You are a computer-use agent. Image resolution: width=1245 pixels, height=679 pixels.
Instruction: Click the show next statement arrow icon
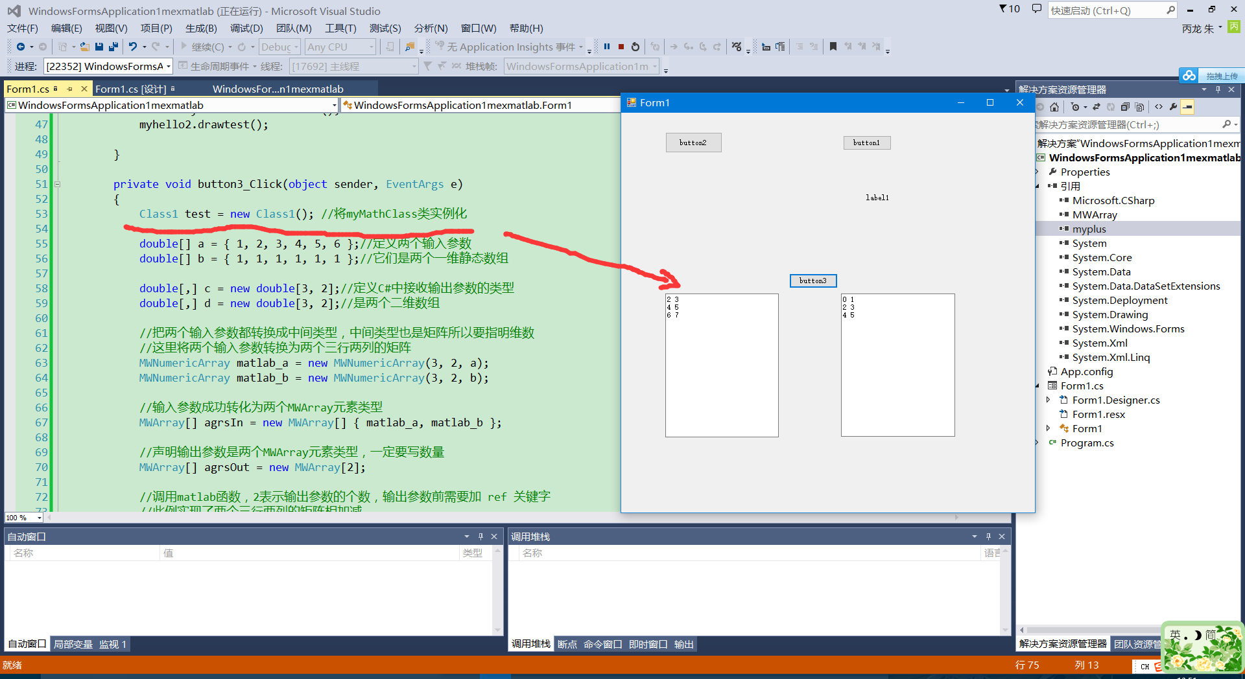674,47
